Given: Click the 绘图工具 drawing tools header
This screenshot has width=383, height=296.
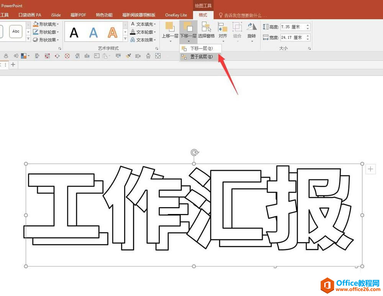Looking at the screenshot, I should (203, 6).
